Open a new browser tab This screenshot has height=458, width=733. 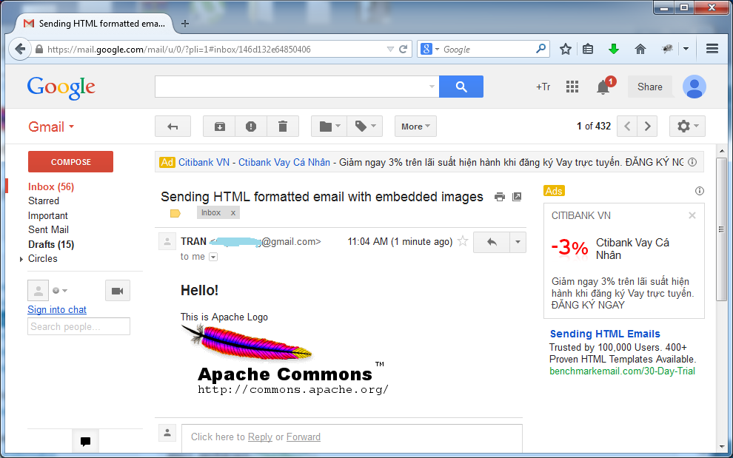(185, 24)
